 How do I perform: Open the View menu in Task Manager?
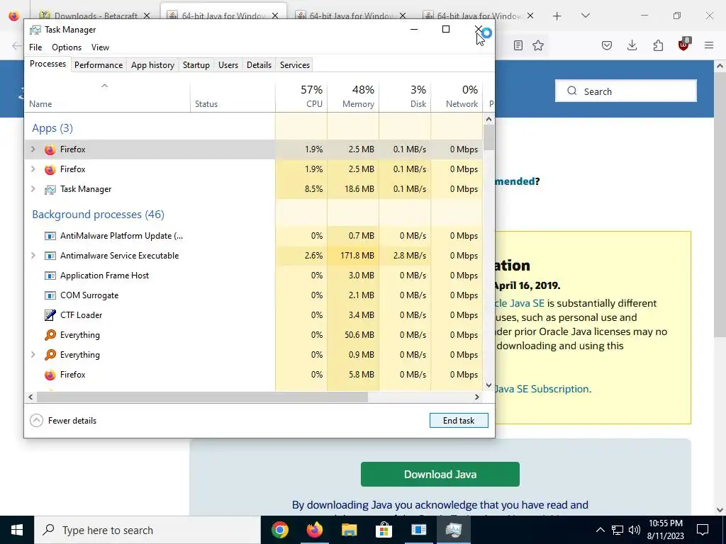[x=100, y=47]
